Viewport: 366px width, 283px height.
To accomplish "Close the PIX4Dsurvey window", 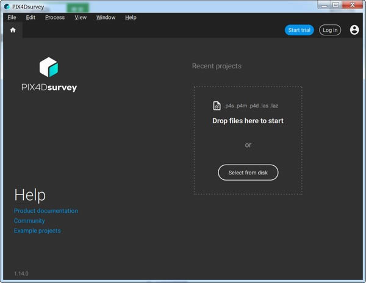I will tap(351, 5).
